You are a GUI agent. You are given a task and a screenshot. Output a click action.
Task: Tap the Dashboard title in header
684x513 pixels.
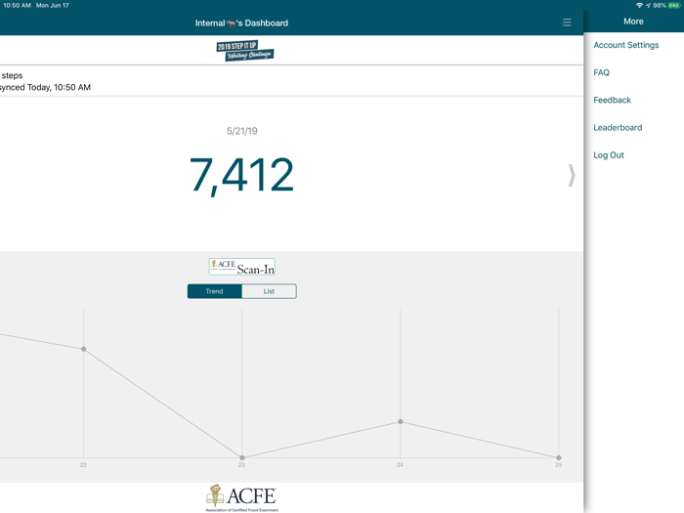click(x=241, y=23)
